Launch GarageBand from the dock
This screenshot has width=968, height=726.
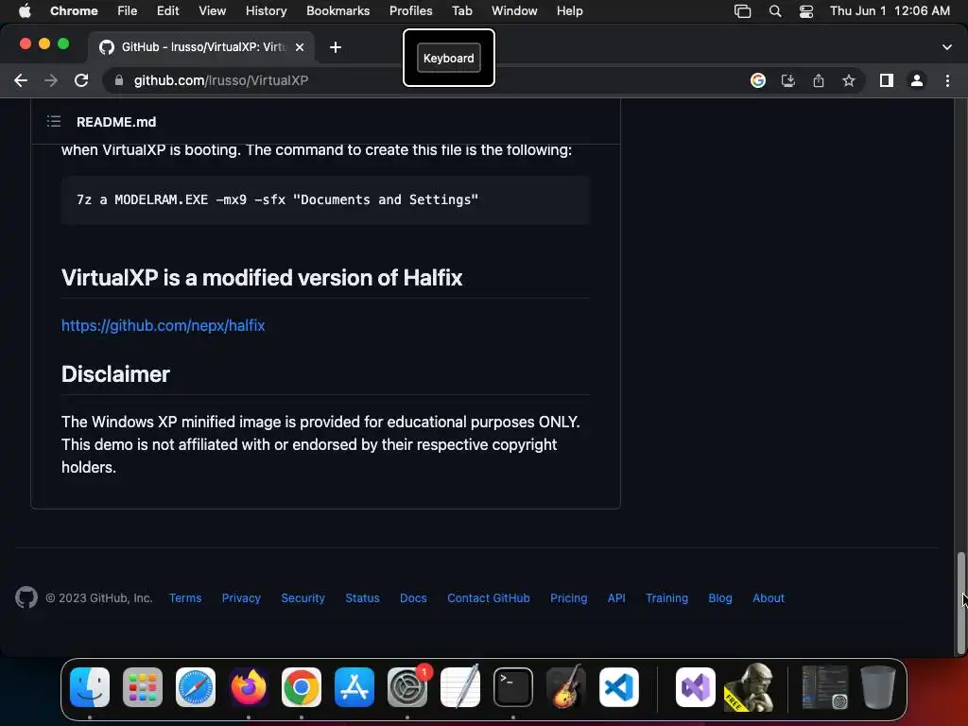(565, 687)
